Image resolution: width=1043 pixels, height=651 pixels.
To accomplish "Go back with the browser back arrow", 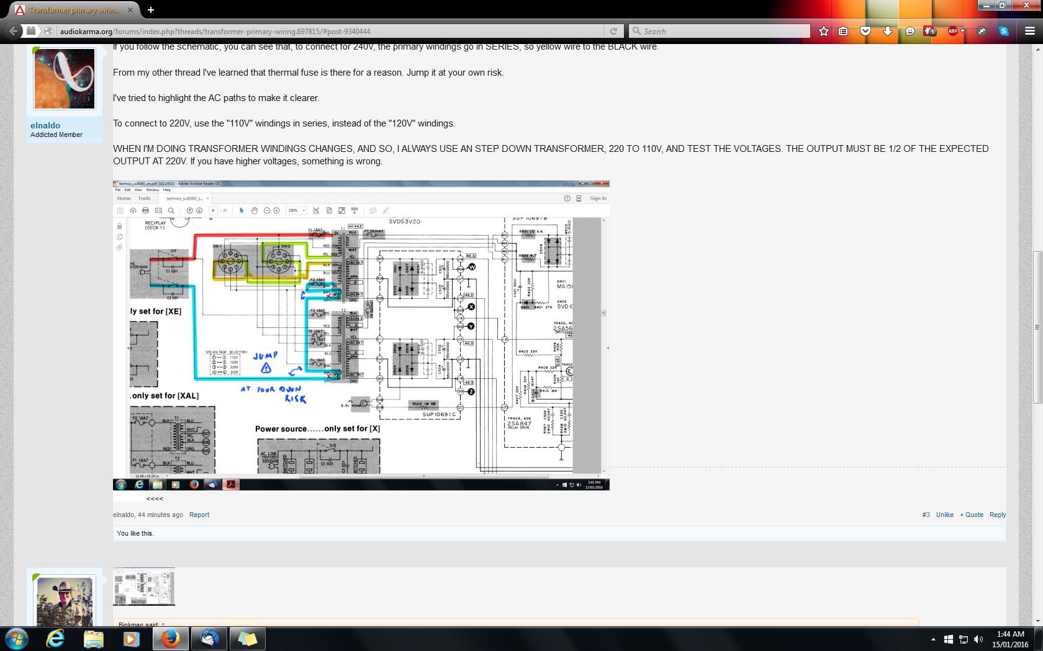I will [x=13, y=31].
